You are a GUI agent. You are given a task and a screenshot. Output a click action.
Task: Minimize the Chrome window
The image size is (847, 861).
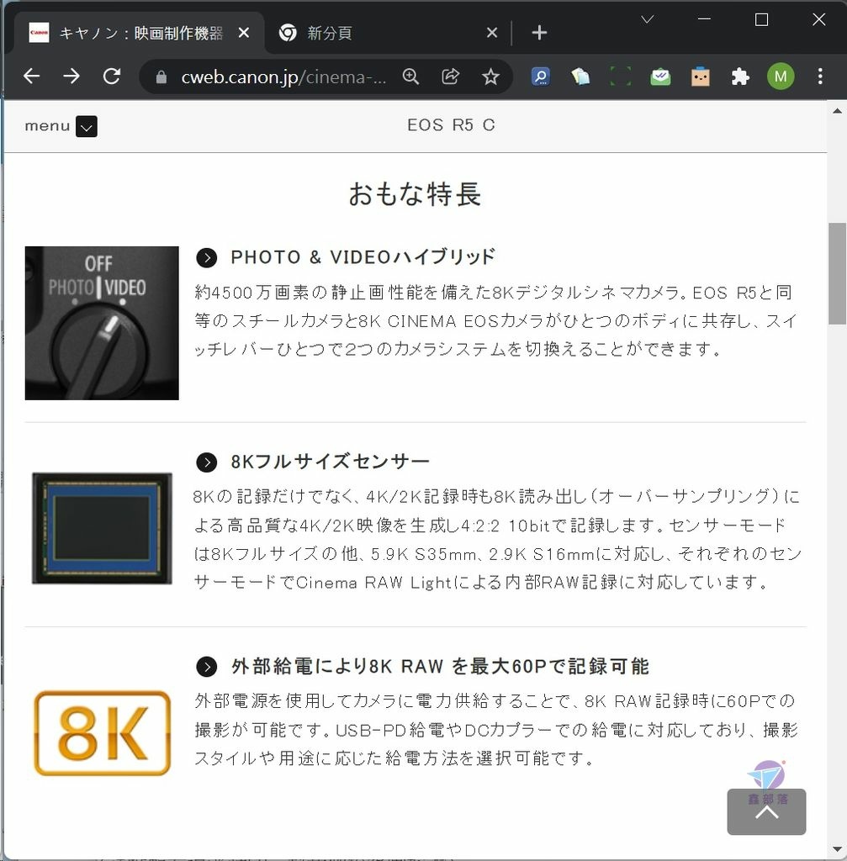pos(704,20)
